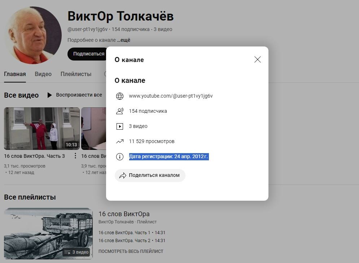Click ПОСМОТРЕТЬ ВЕСЬ ПЛЕЙЛИСТ link
This screenshot has height=263, width=359.
pyautogui.click(x=131, y=251)
